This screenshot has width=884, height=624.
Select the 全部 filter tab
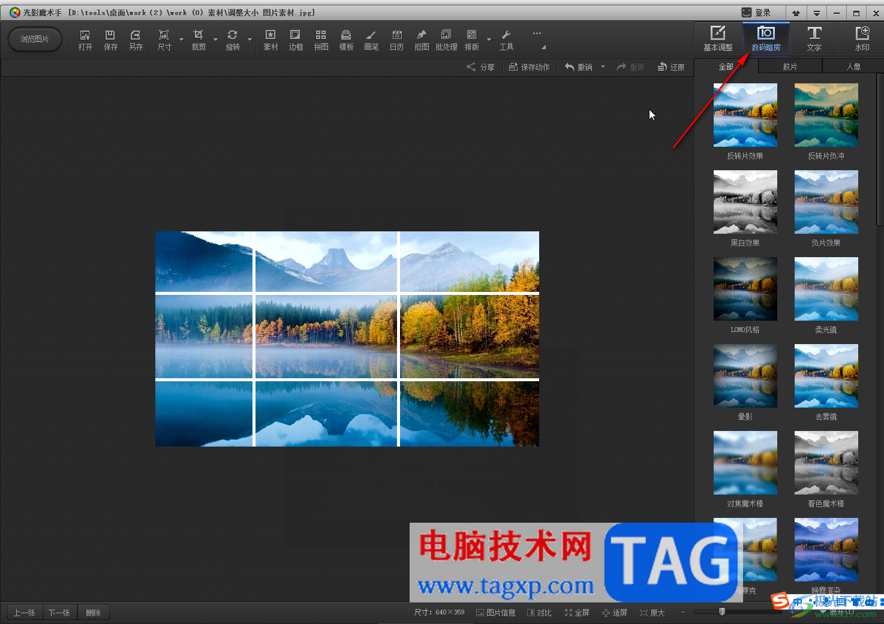[x=726, y=67]
